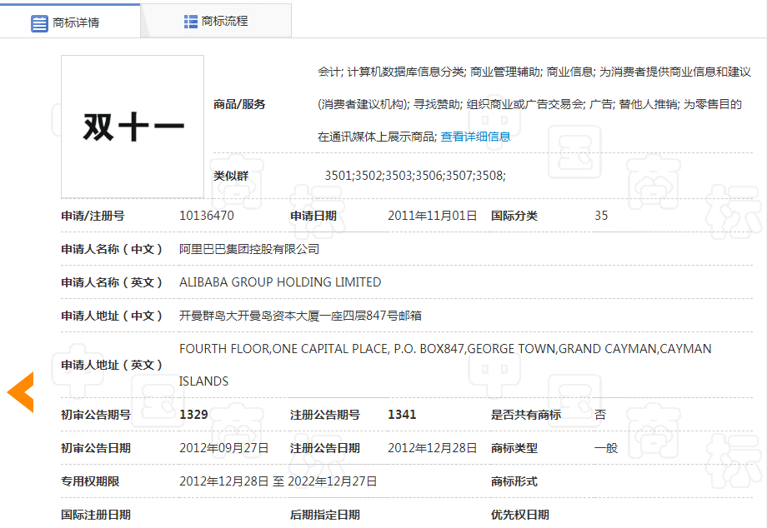Click the document icon on 商标详情 tab

[x=39, y=22]
